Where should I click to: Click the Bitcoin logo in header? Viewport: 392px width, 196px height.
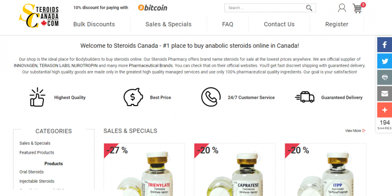pos(153,8)
